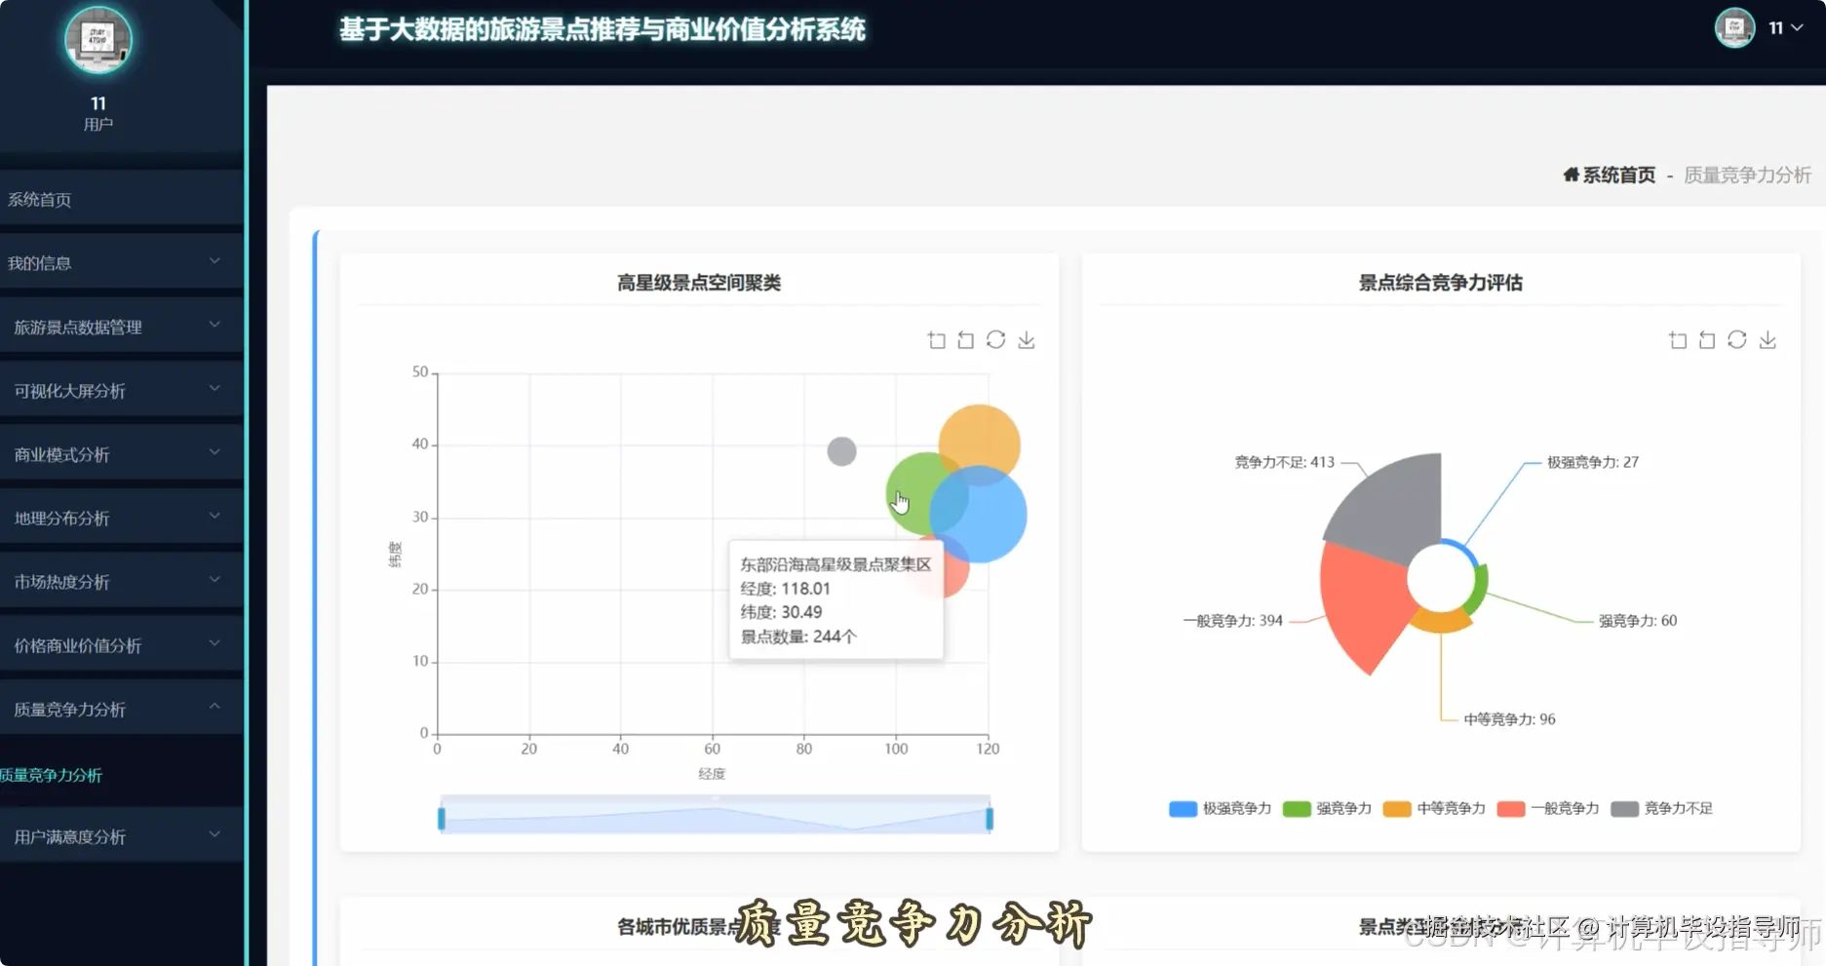The image size is (1826, 966).
Task: Reset the zoom on the competitiveness evaluation chart
Action: click(1706, 339)
